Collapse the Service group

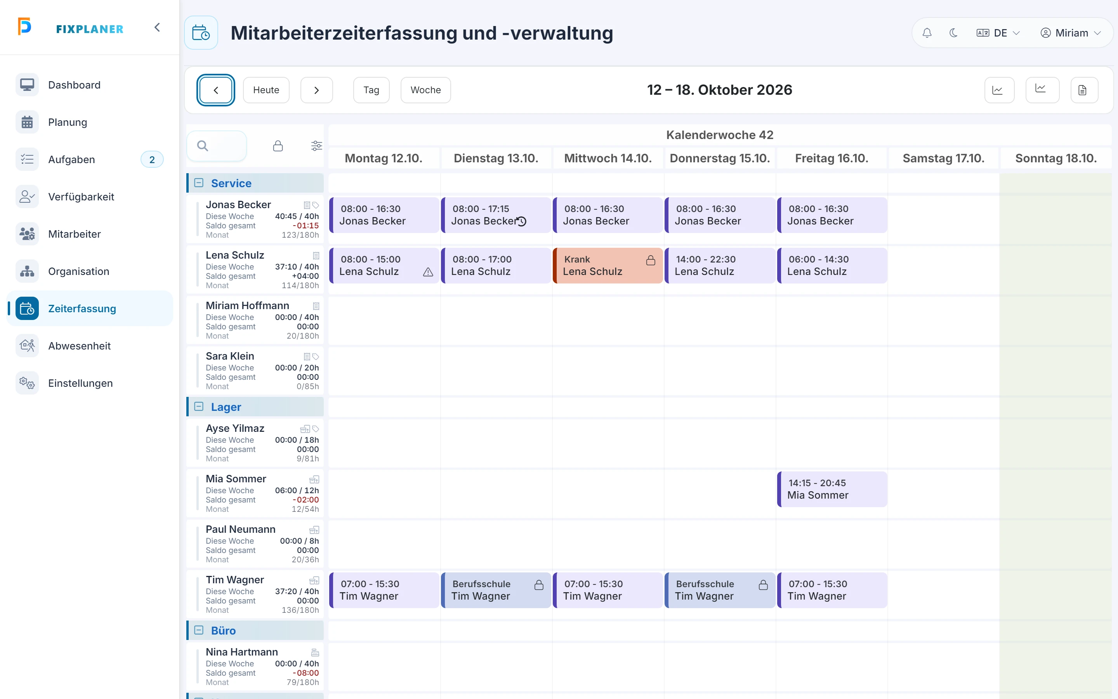[x=199, y=183]
